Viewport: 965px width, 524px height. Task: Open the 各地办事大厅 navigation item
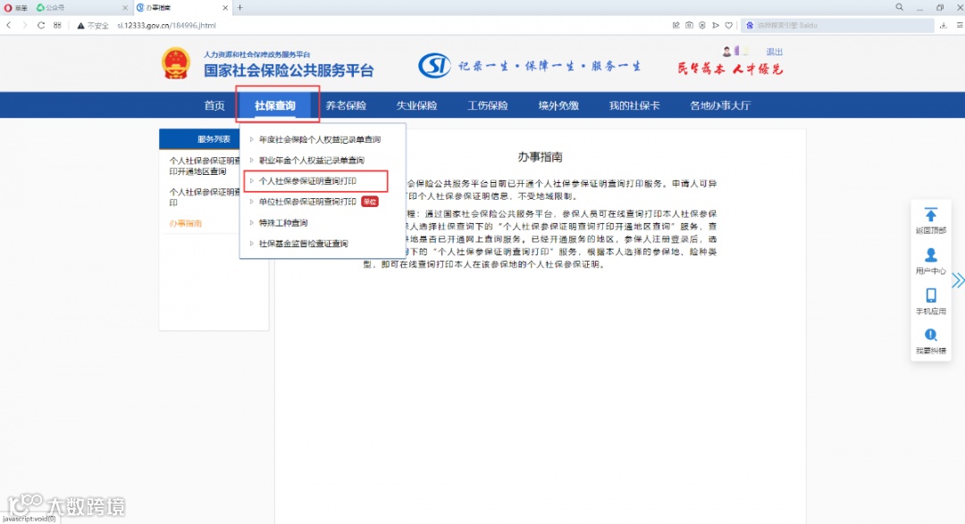tap(720, 105)
